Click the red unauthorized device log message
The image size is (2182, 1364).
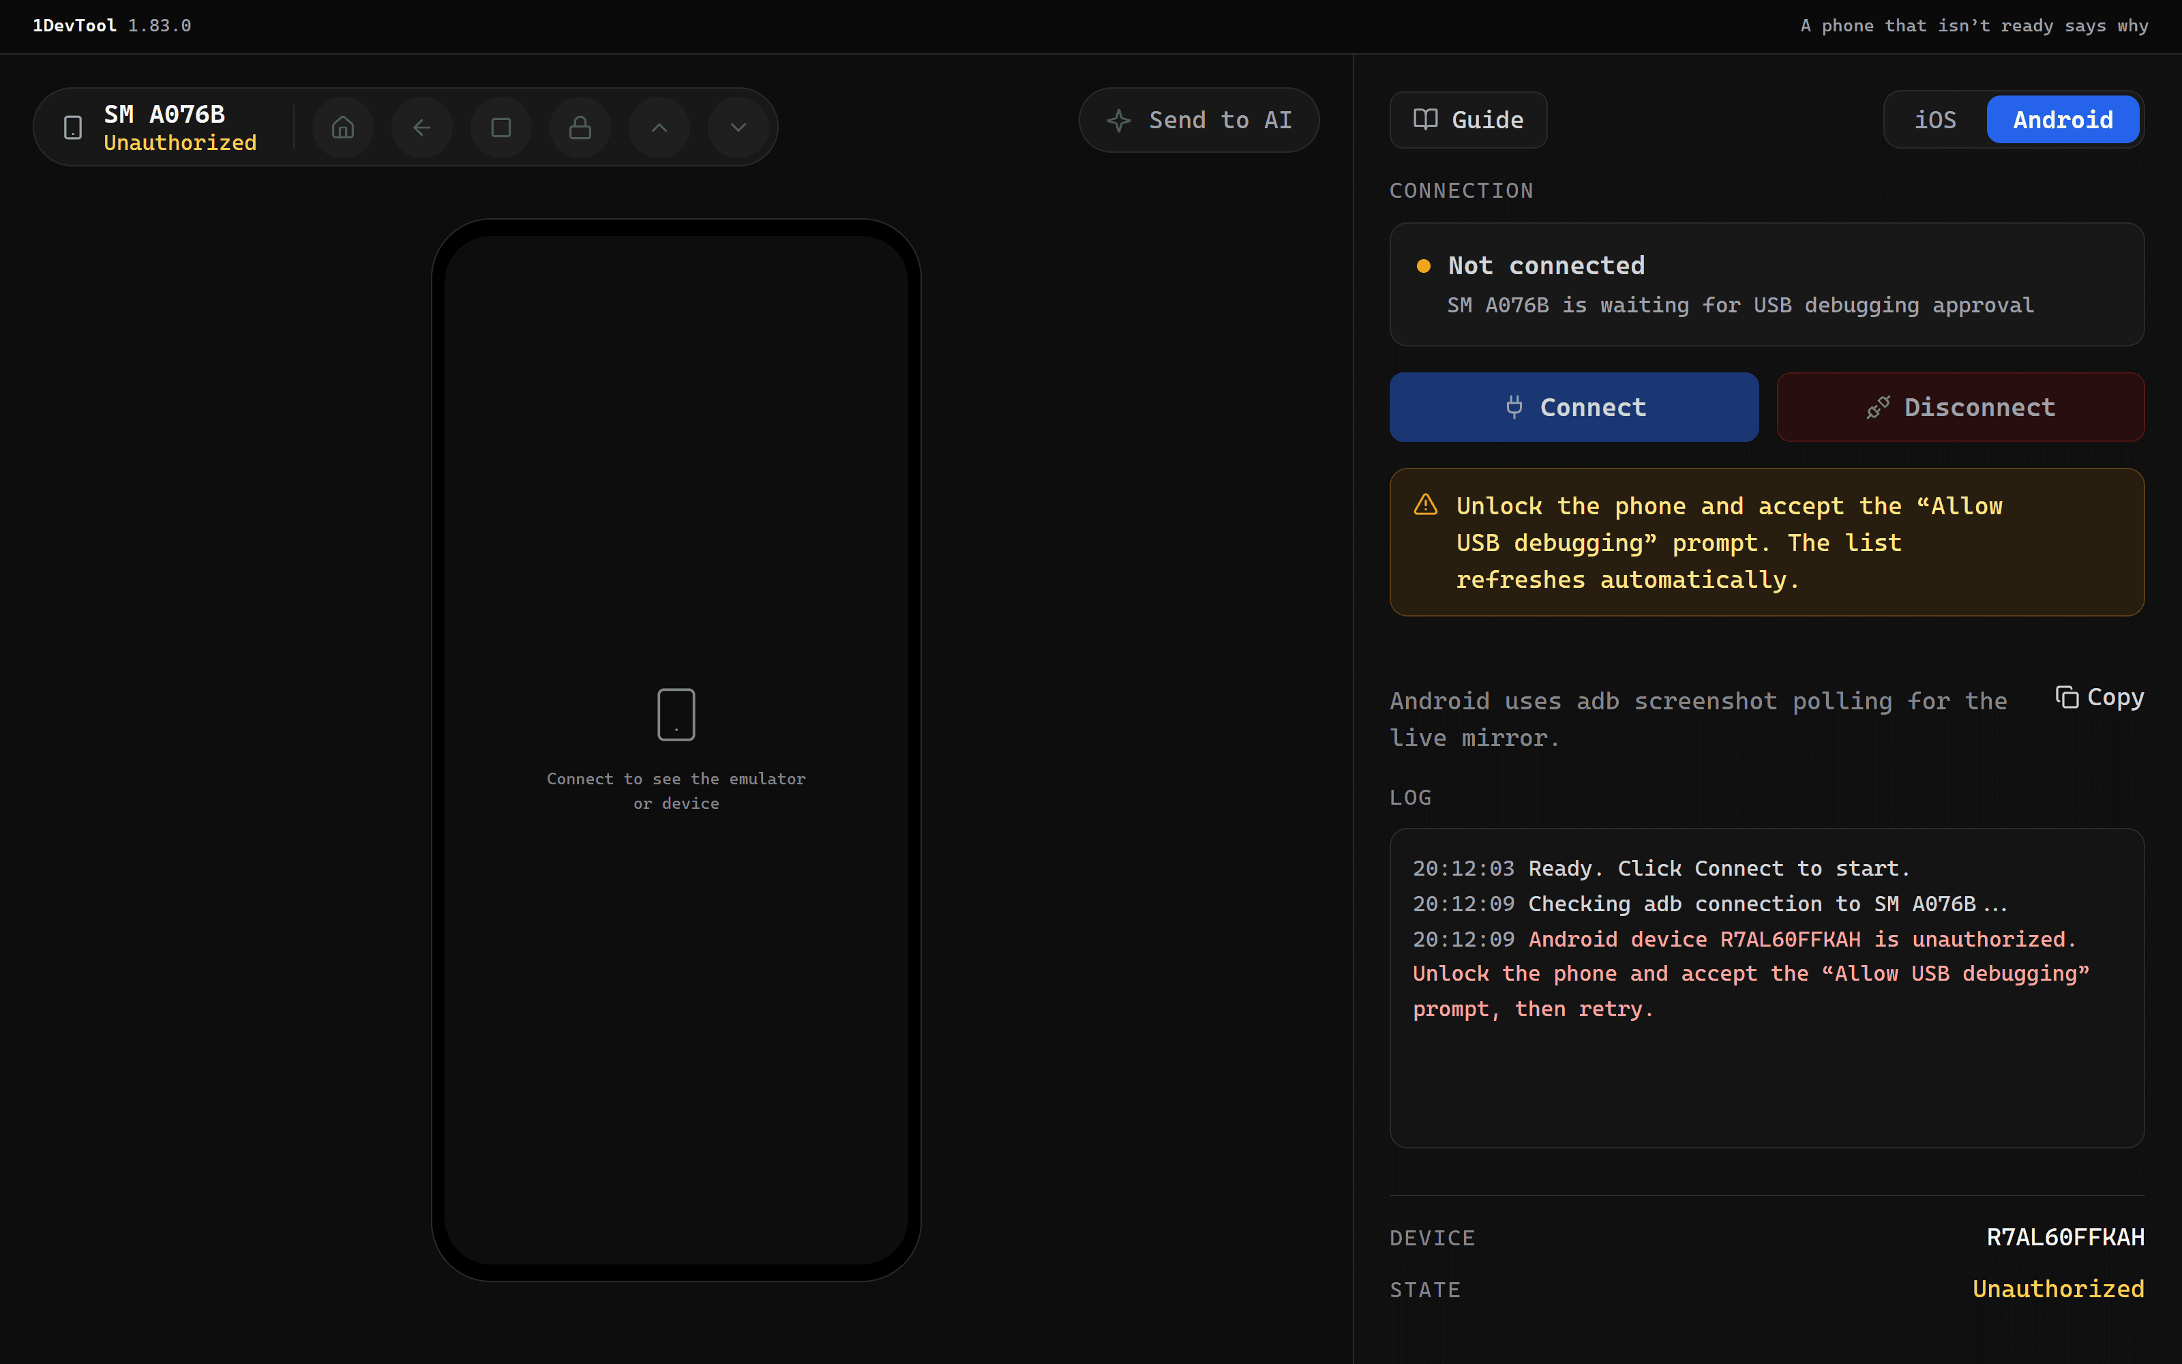[x=1751, y=975]
